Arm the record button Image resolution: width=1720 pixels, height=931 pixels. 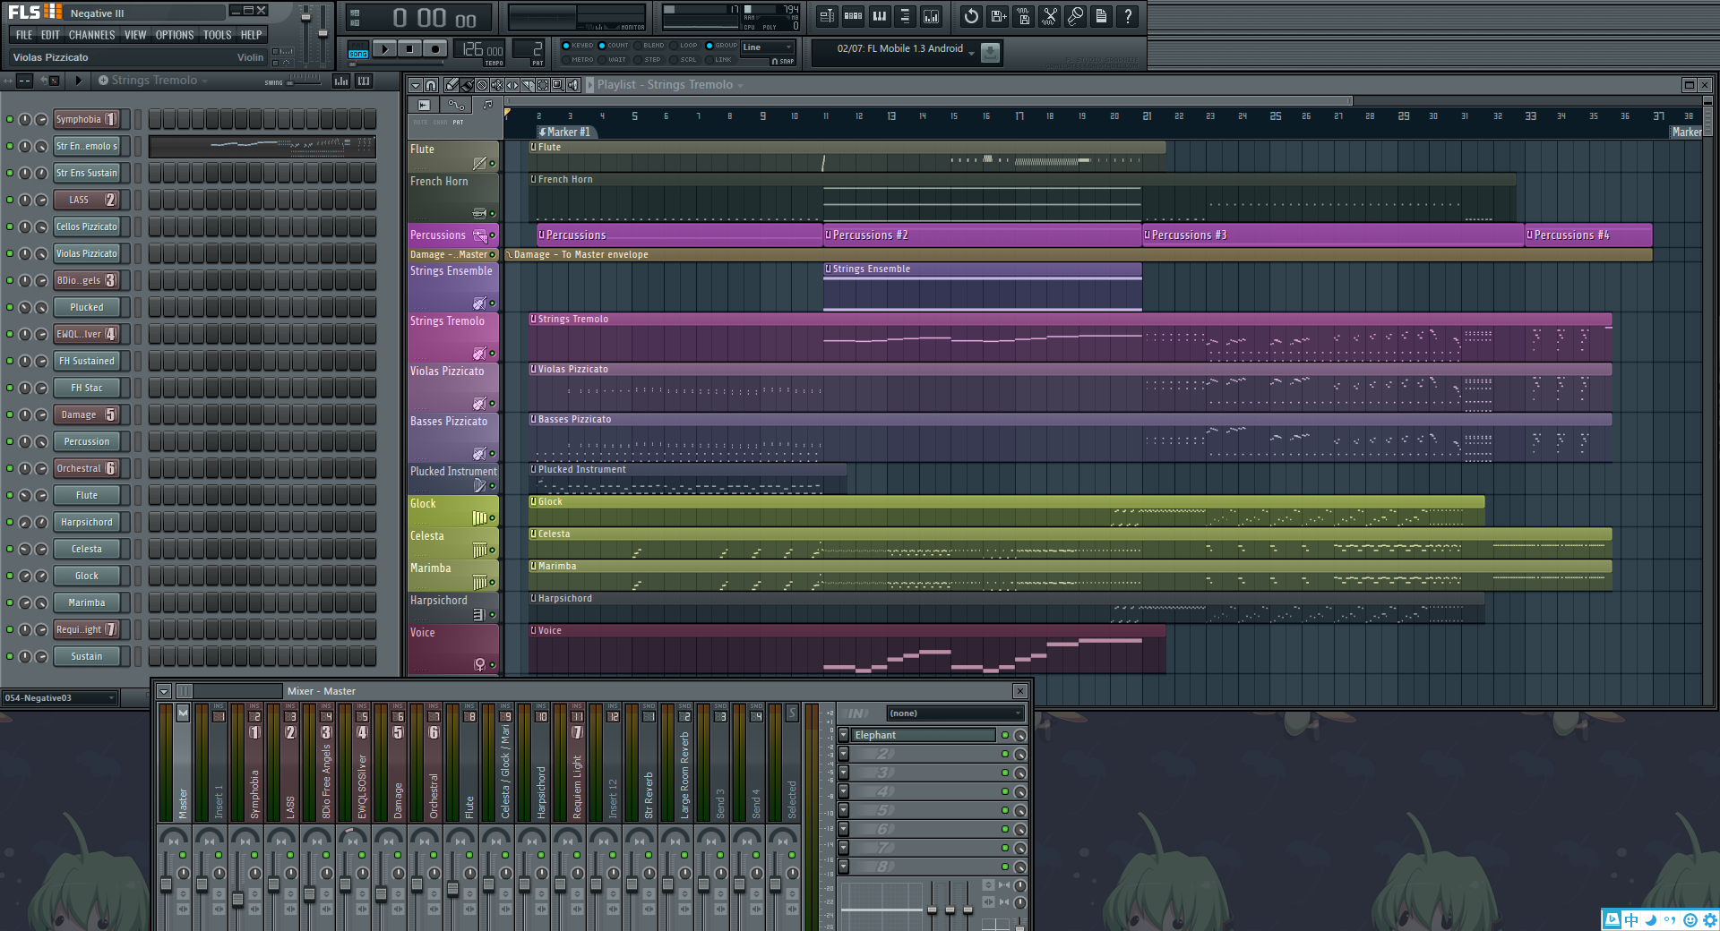[x=435, y=49]
